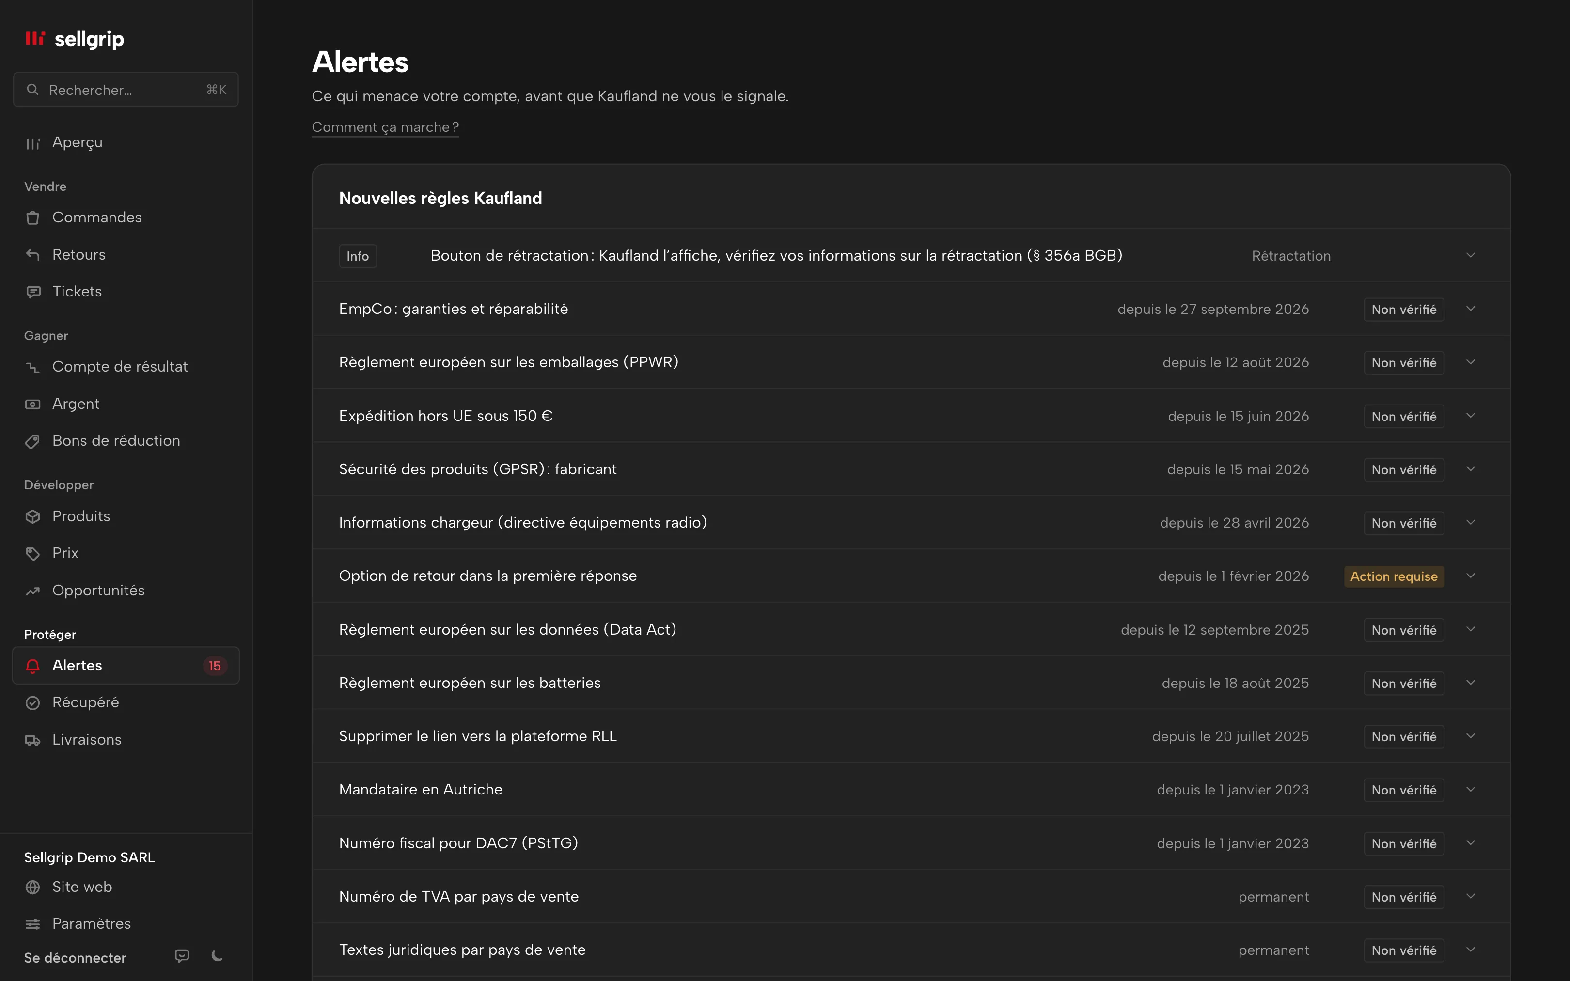Image resolution: width=1570 pixels, height=981 pixels.
Task: Click the Paramètres sliders icon
Action: tap(33, 924)
